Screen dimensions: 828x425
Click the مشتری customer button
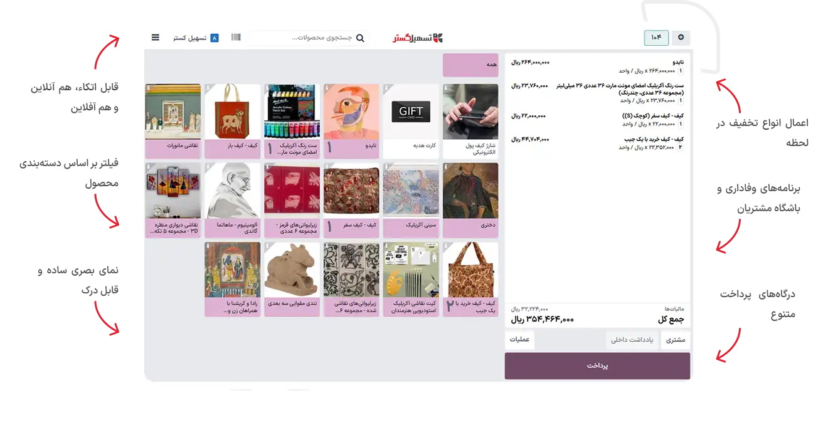tap(675, 340)
